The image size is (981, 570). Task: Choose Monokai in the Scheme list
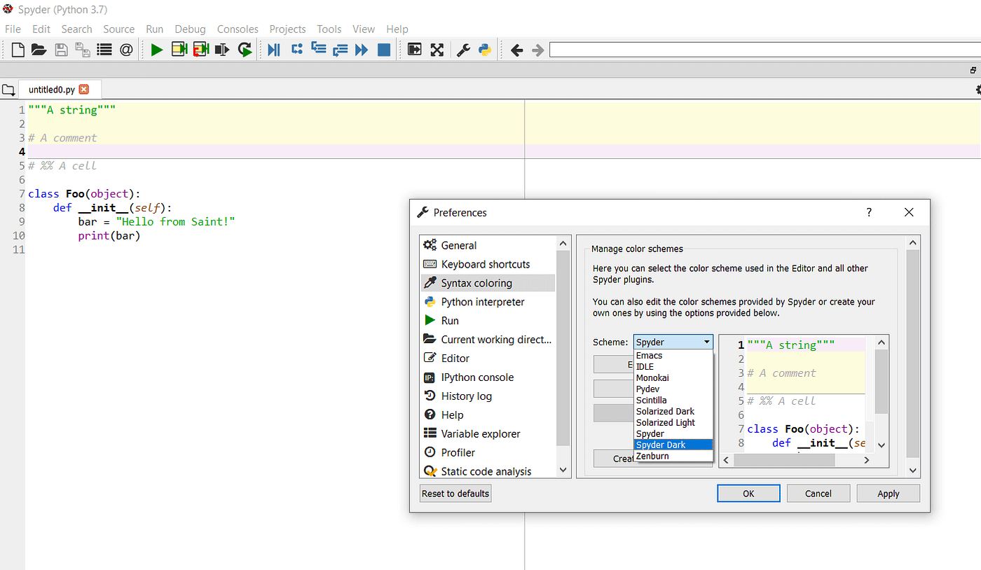[673, 378]
